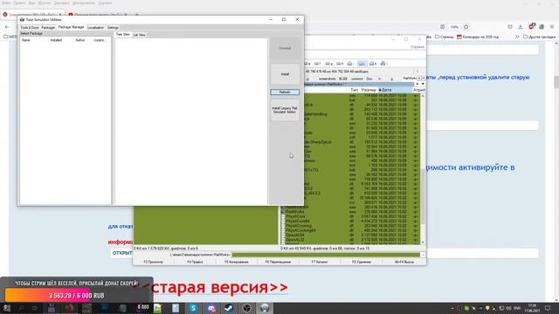
Task: Sort packages by the Author column
Action: 80,40
